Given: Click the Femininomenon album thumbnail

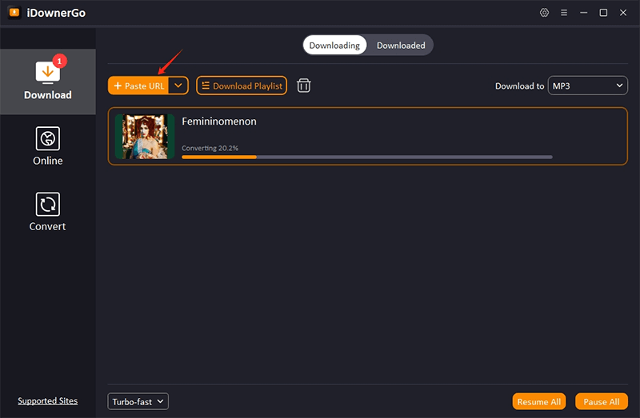Looking at the screenshot, I should point(145,137).
